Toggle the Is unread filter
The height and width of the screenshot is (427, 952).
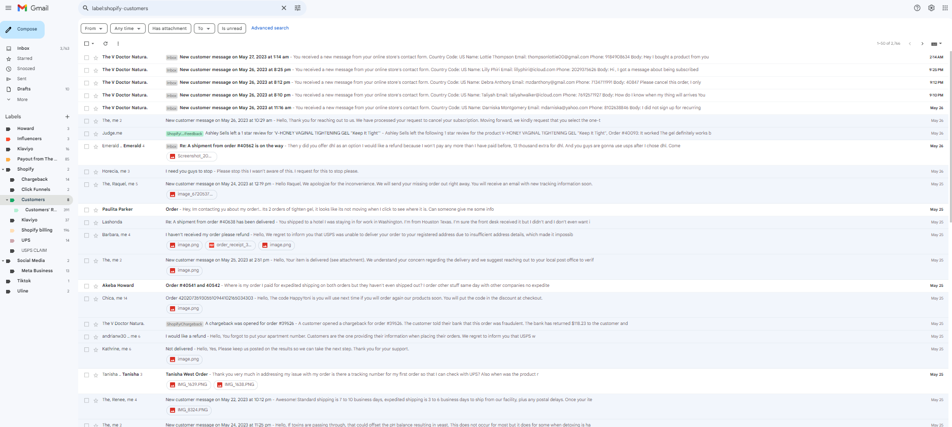(232, 28)
